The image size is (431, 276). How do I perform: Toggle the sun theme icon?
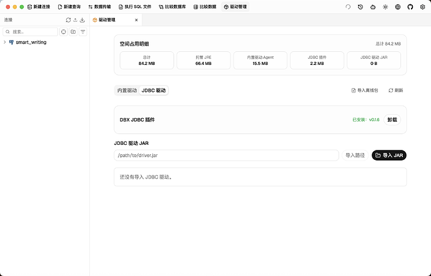385,7
